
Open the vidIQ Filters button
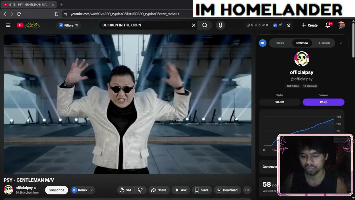[69, 25]
